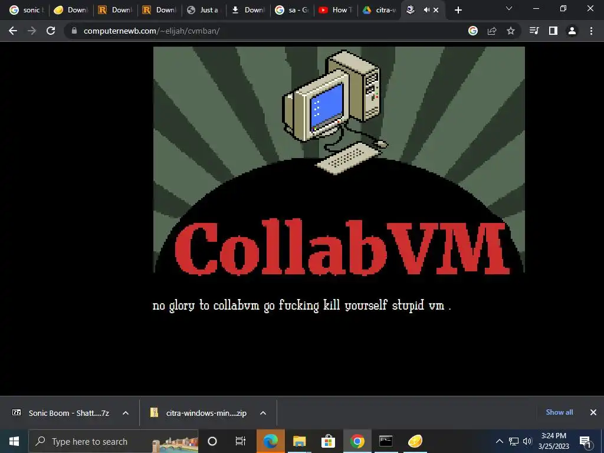Open Task View
The width and height of the screenshot is (604, 453).
pos(241,441)
